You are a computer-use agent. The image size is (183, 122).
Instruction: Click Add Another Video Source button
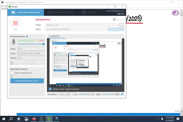(x=27, y=81)
